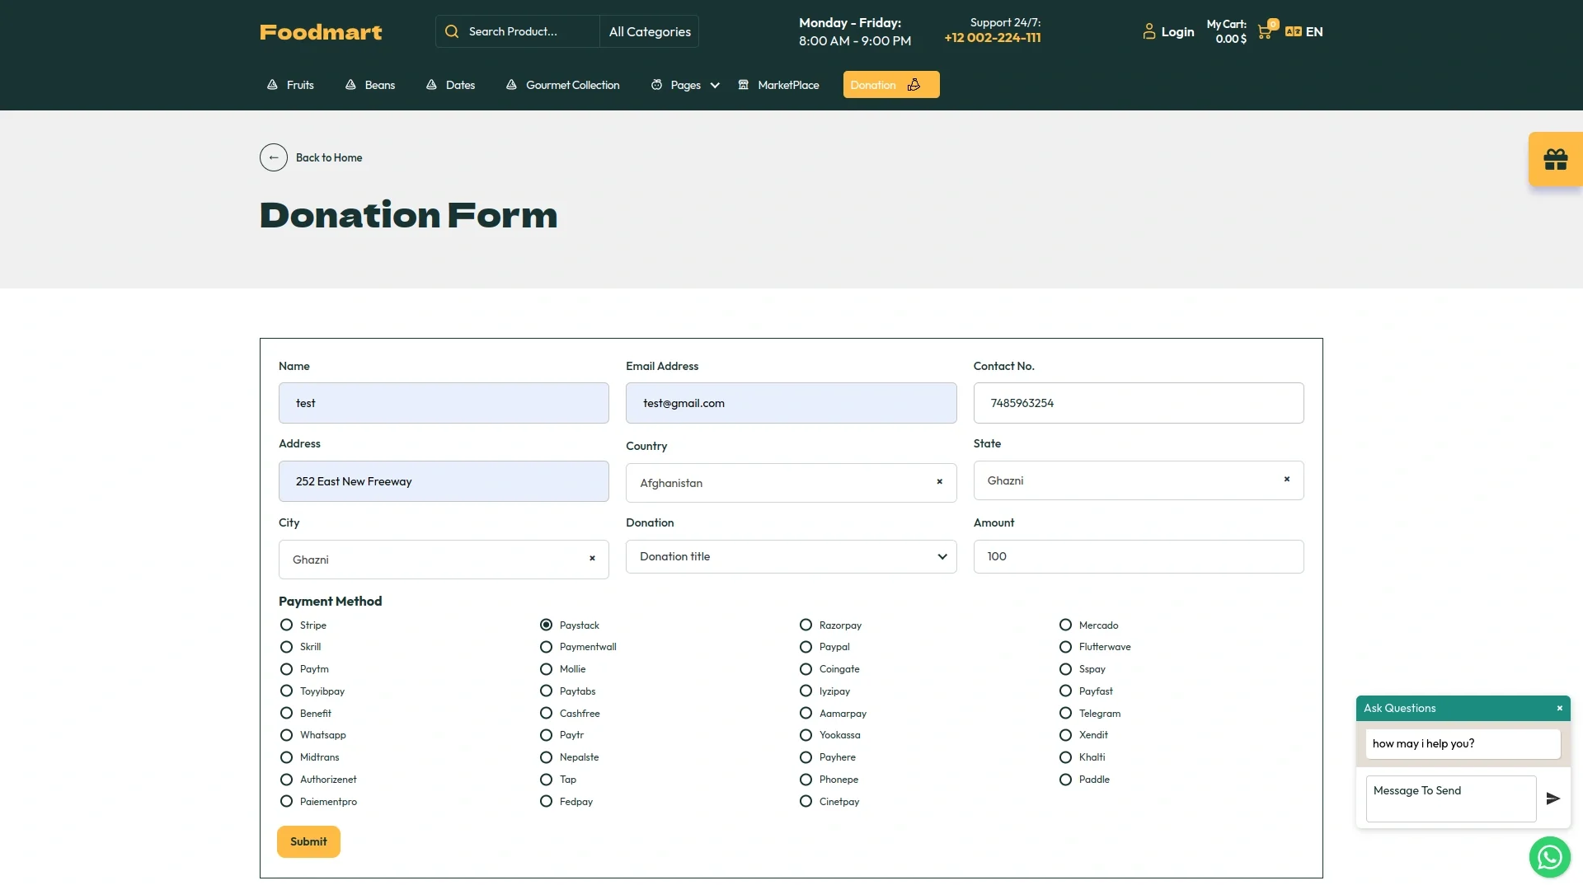
Task: Choose Paypal as payment method
Action: tap(806, 648)
